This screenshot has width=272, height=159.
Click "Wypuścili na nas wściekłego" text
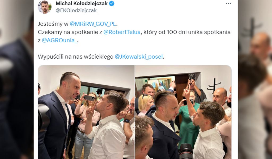pos(76,57)
